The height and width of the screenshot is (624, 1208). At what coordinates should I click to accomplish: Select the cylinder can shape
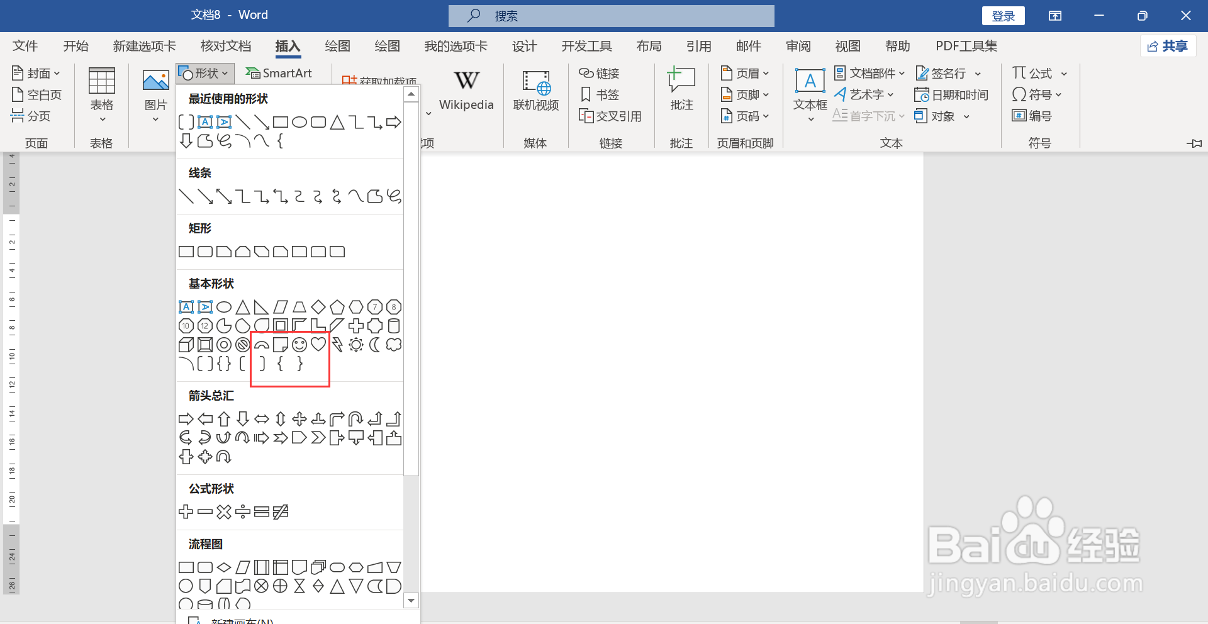click(394, 326)
